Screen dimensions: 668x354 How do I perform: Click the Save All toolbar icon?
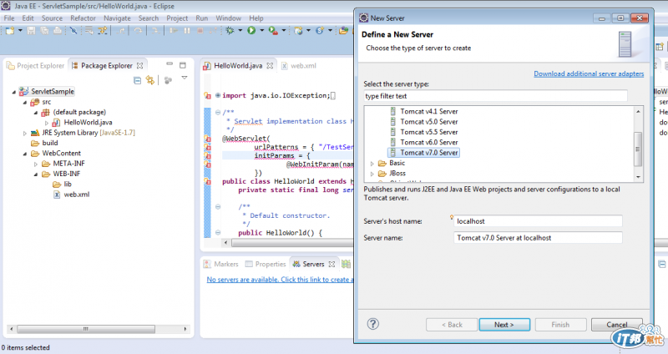[x=44, y=31]
